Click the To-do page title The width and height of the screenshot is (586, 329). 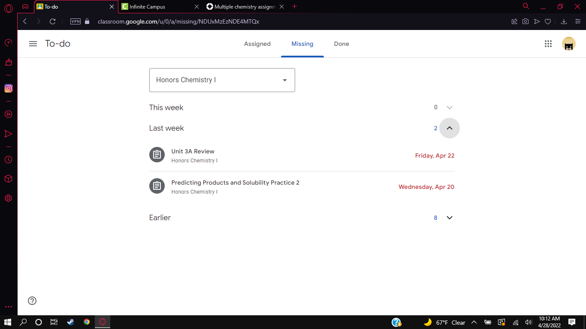click(x=57, y=44)
